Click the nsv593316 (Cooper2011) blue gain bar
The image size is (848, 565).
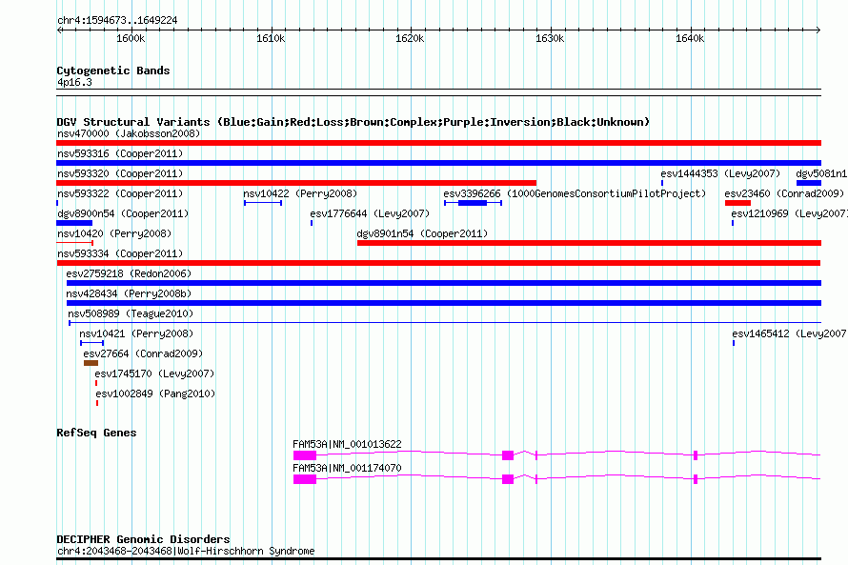[438, 163]
